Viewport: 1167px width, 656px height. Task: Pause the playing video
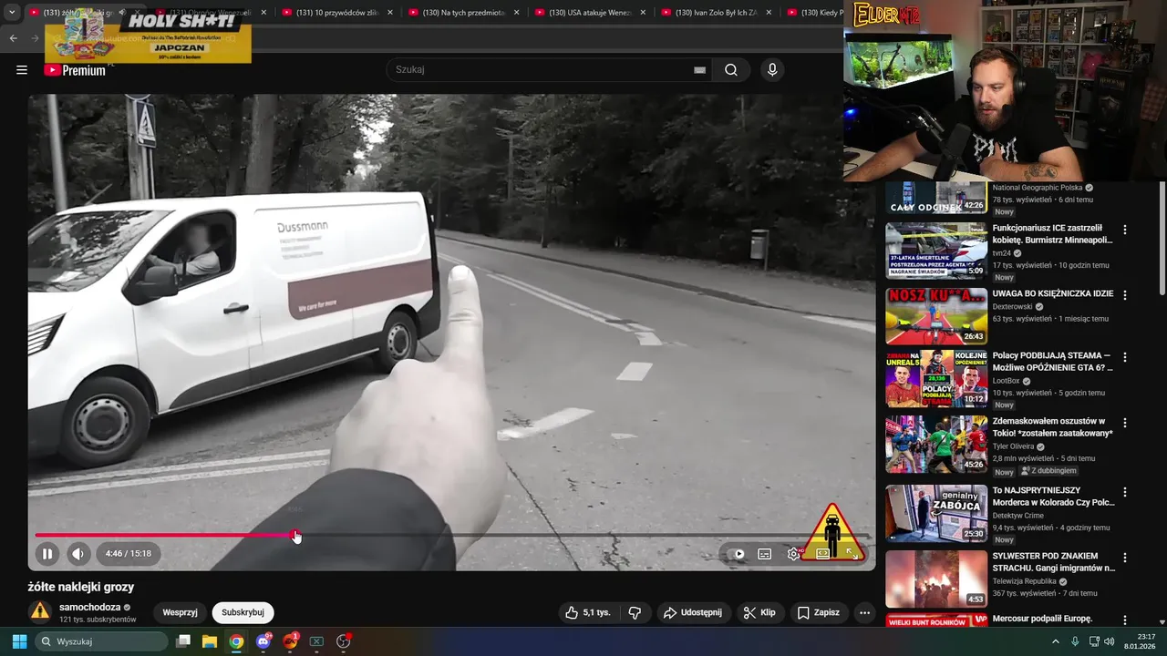click(47, 553)
